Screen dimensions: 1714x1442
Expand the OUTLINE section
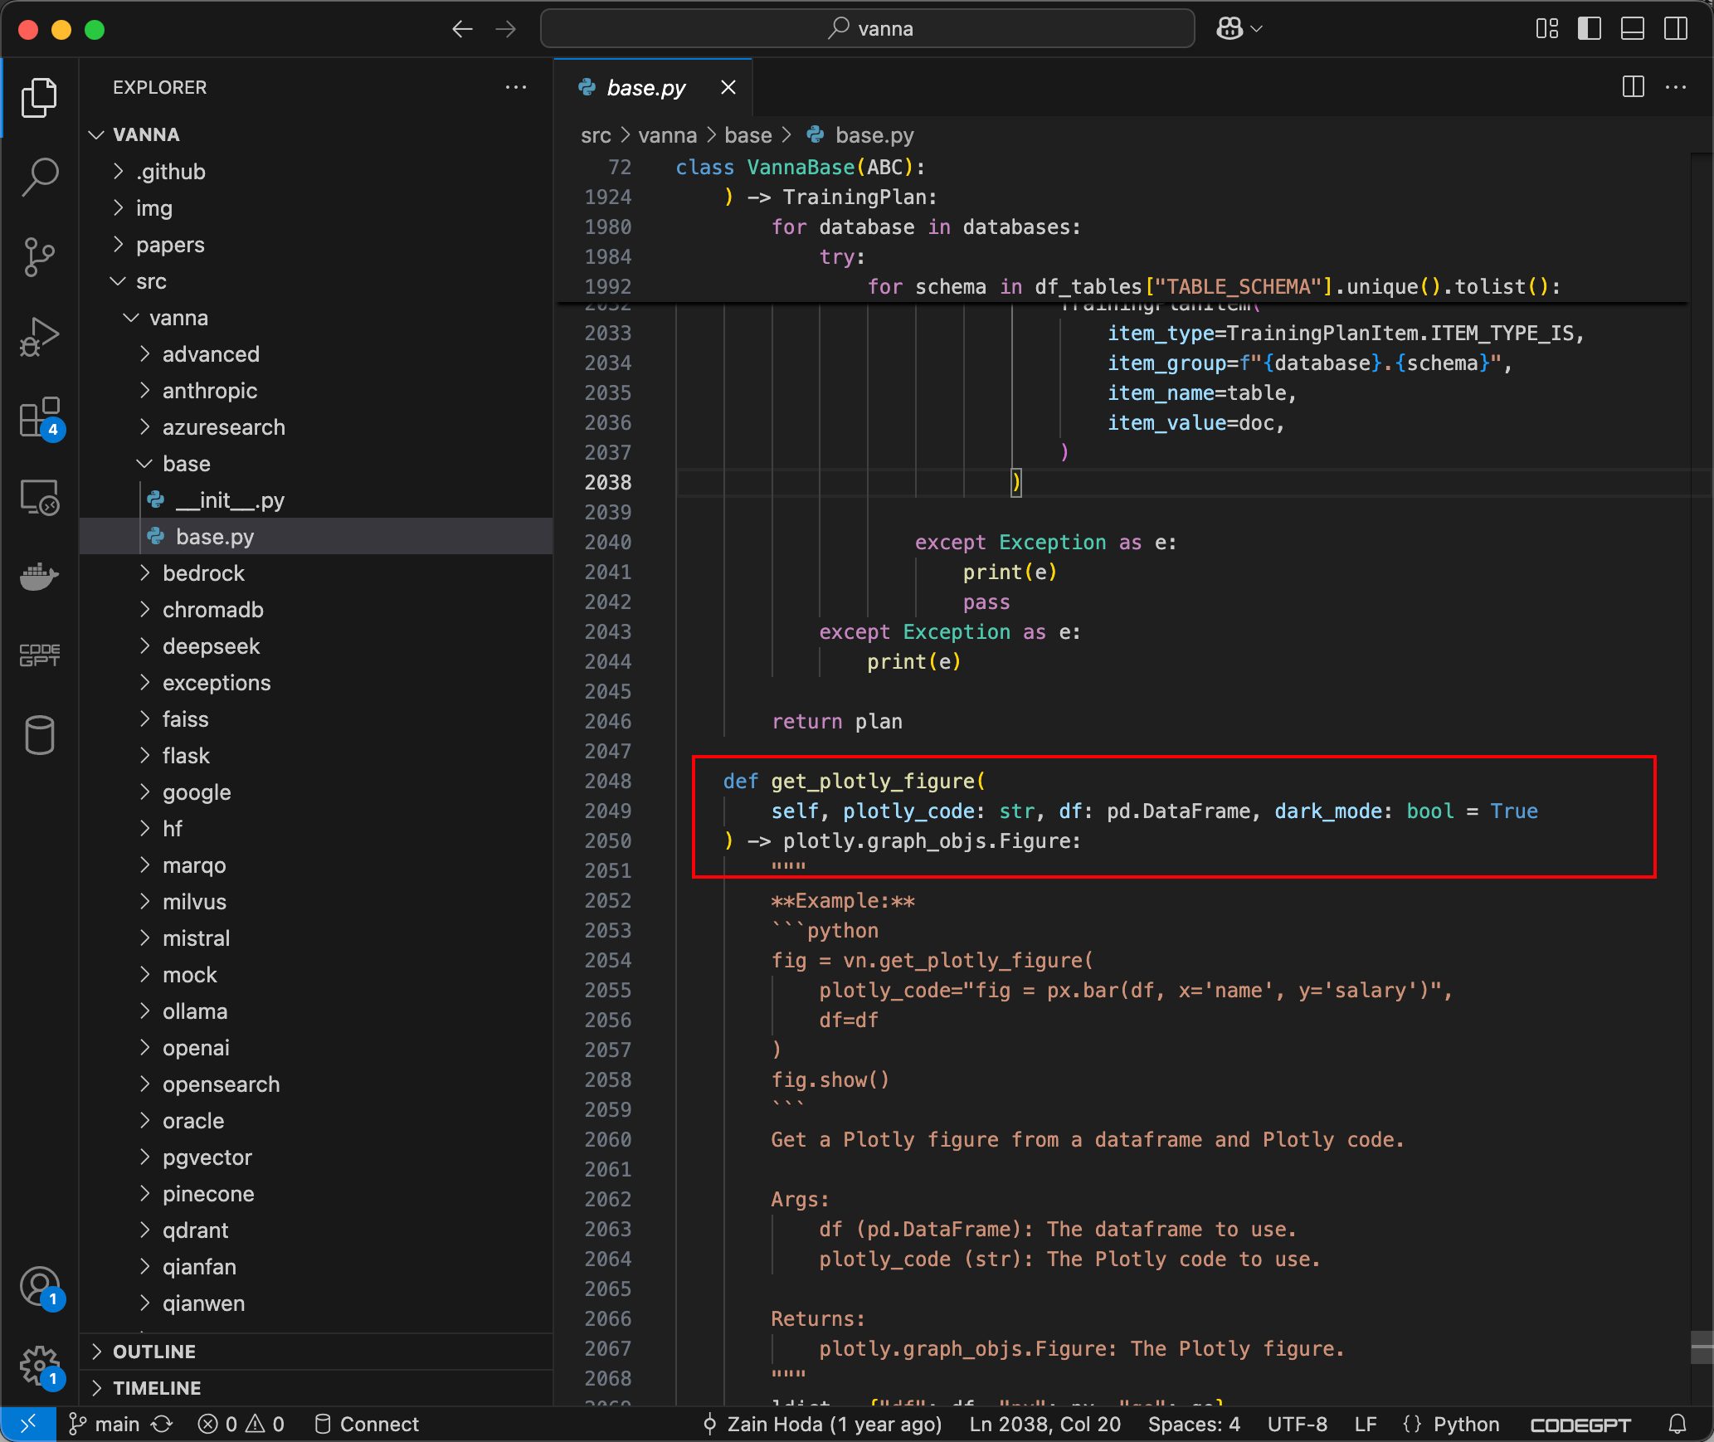(154, 1352)
